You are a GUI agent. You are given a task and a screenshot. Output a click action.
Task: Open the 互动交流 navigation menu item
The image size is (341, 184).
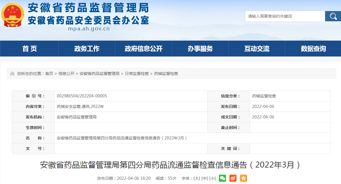click(x=257, y=49)
